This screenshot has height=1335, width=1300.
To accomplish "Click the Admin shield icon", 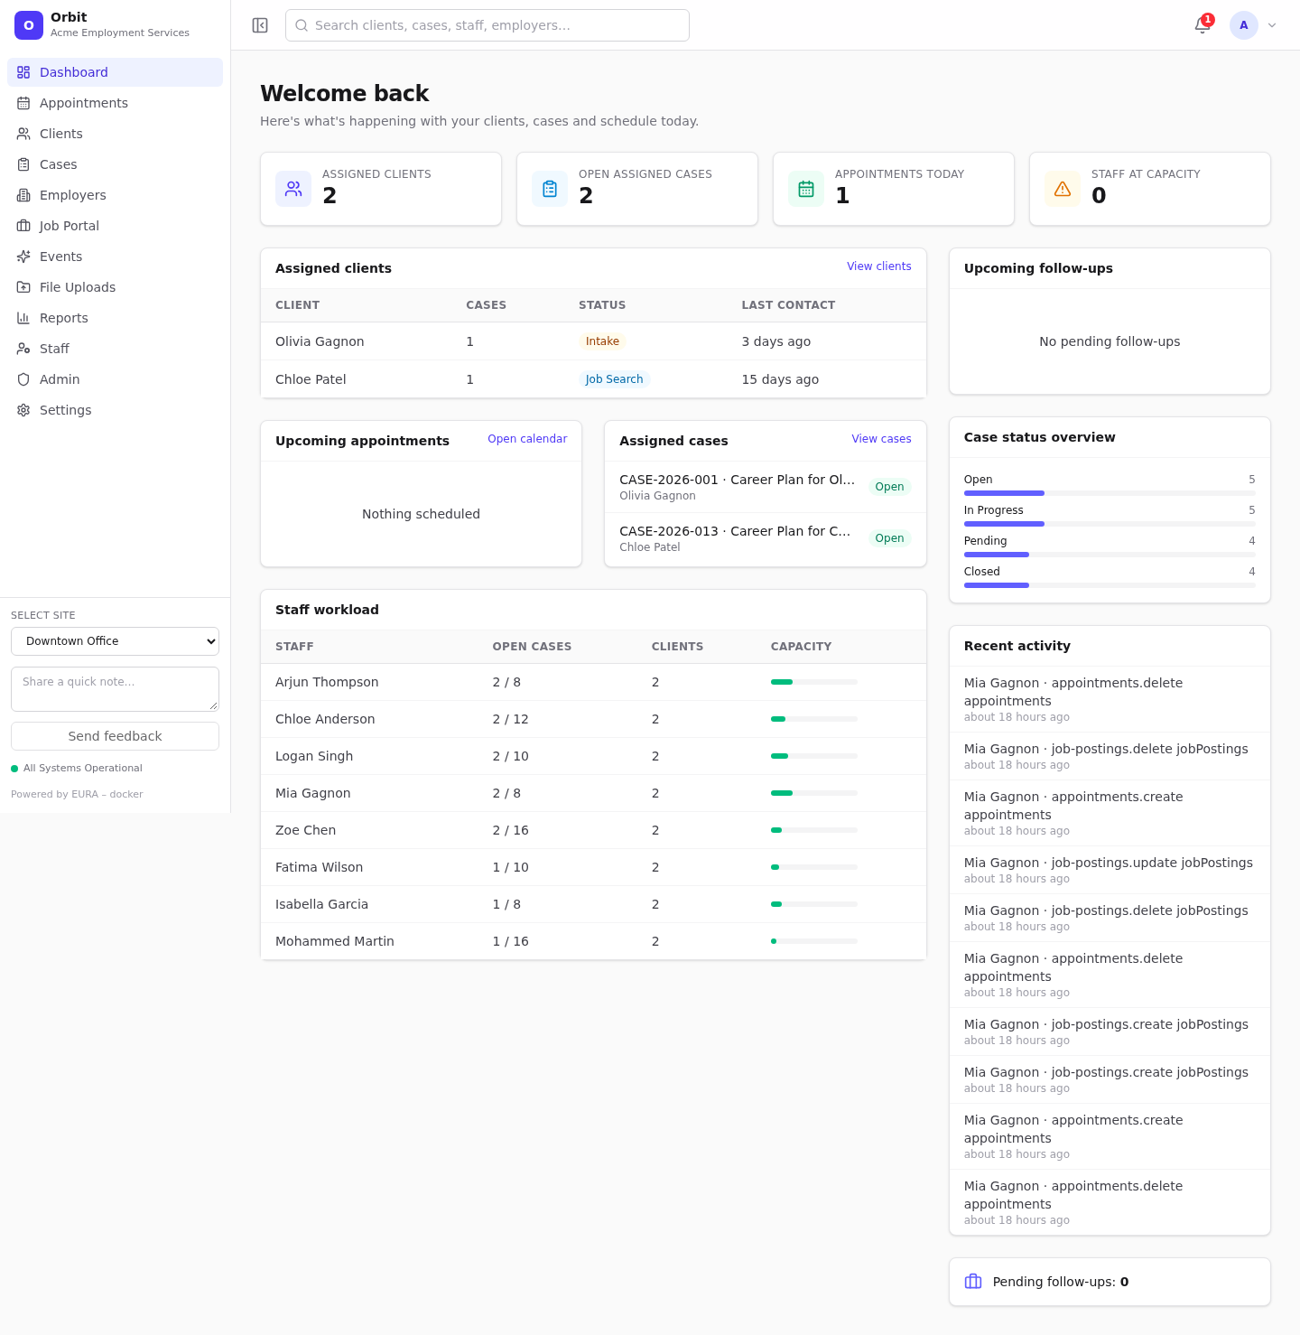I will (23, 379).
